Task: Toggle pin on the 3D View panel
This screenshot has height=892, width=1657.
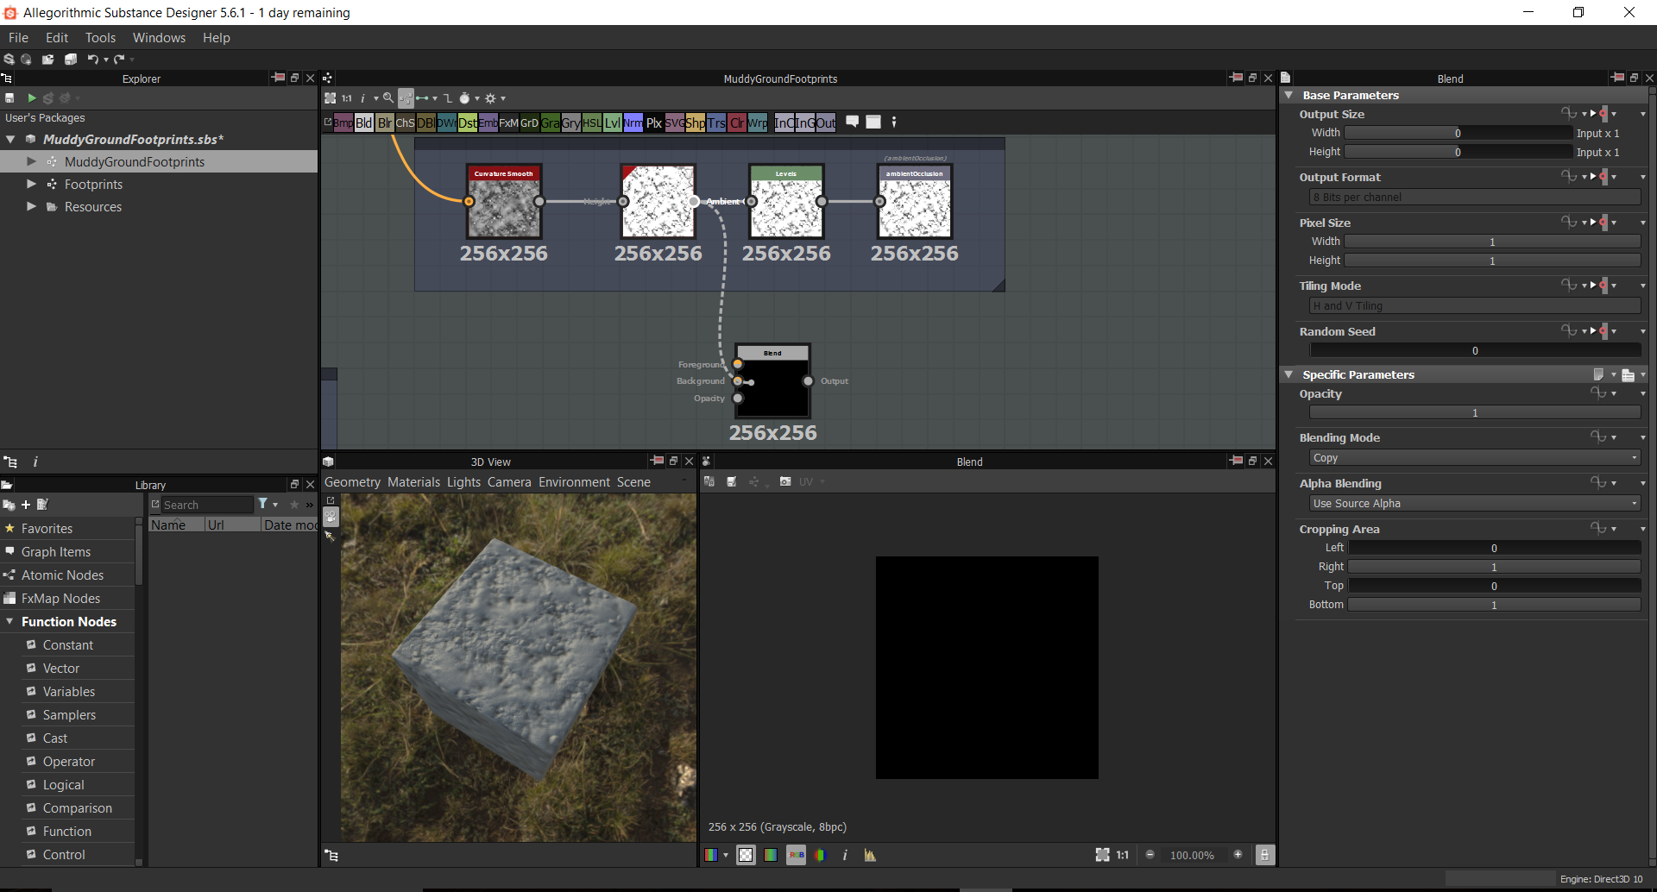Action: click(657, 461)
